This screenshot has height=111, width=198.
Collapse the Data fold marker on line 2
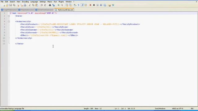[x=9, y=16]
